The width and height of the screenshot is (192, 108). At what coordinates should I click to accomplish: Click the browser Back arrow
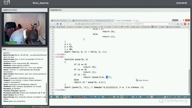51,24
